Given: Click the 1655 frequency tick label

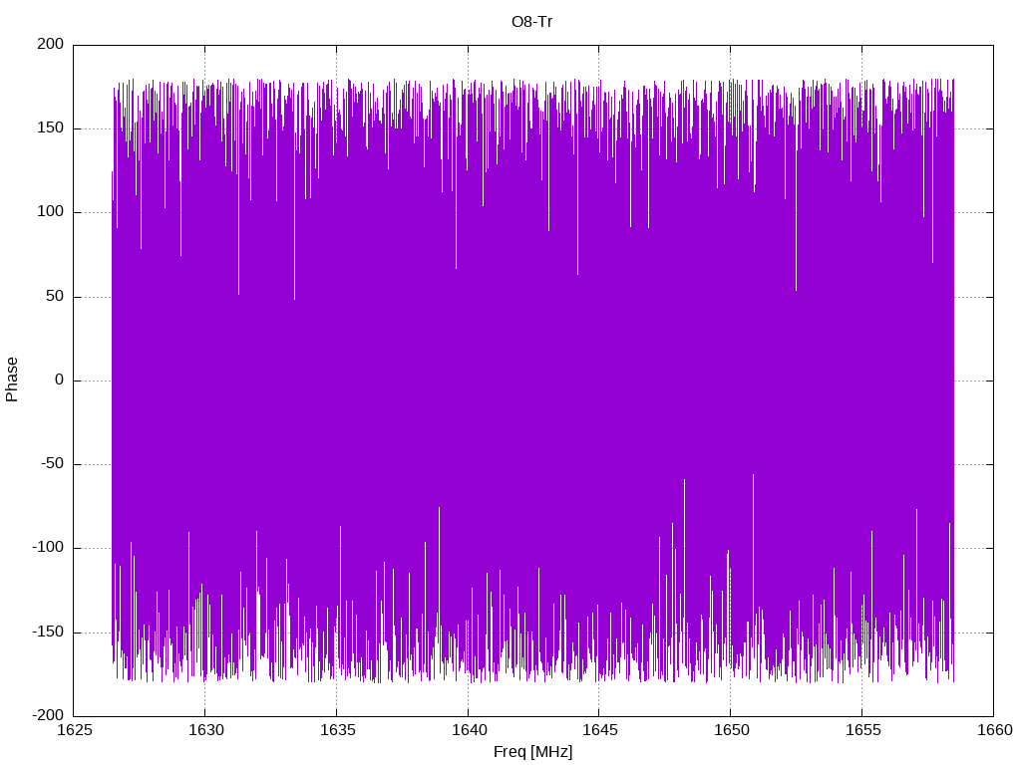Looking at the screenshot, I should click(862, 730).
